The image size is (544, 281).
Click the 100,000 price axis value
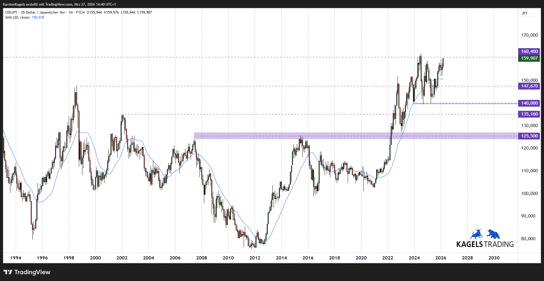tap(529, 194)
